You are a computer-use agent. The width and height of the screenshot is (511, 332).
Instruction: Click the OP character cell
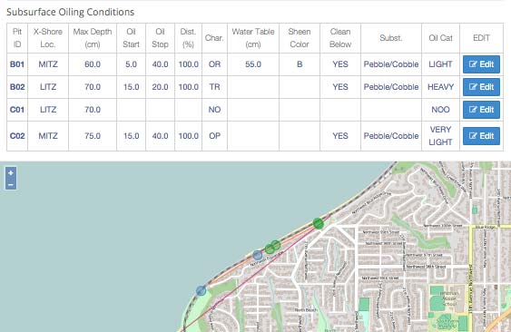(214, 136)
